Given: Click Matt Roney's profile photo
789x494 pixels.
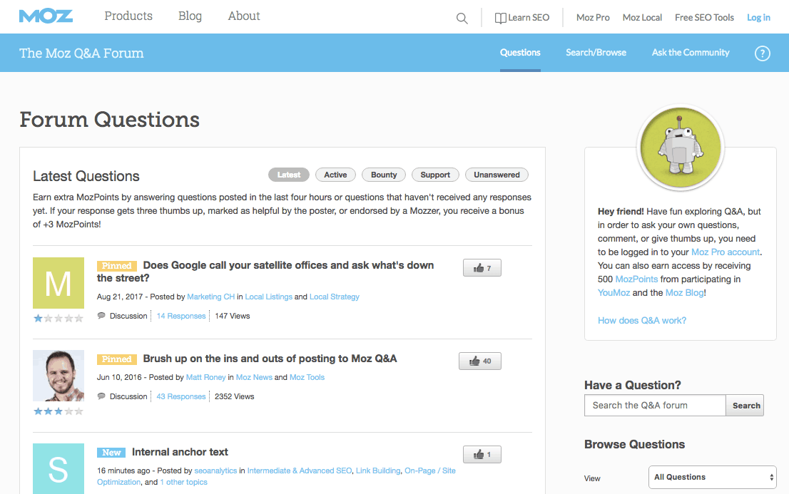Looking at the screenshot, I should [x=58, y=376].
